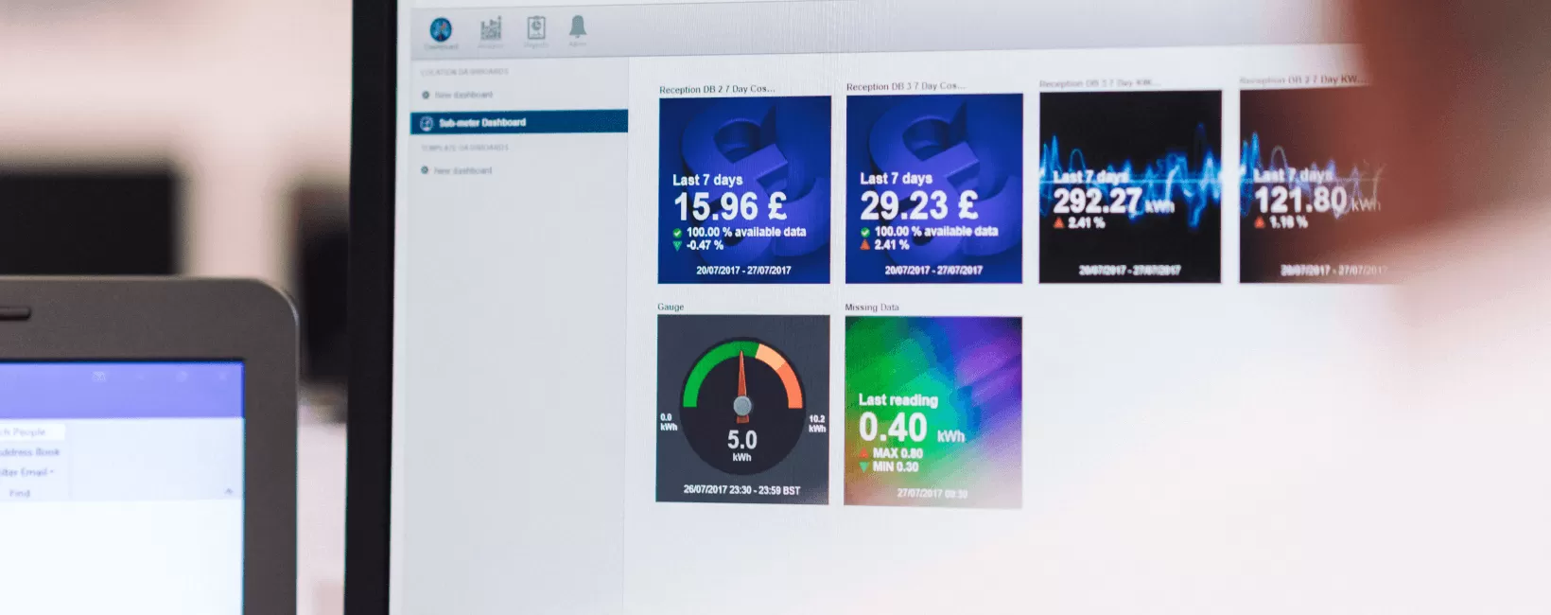Viewport: 1551px width, 615px height.
Task: Open the Alarm bell icon in the toolbar
Action: coord(578,30)
